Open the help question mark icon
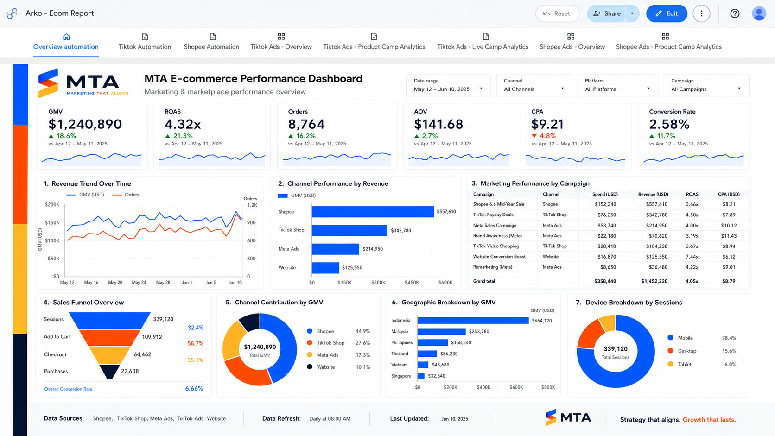The image size is (775, 436). pos(735,13)
